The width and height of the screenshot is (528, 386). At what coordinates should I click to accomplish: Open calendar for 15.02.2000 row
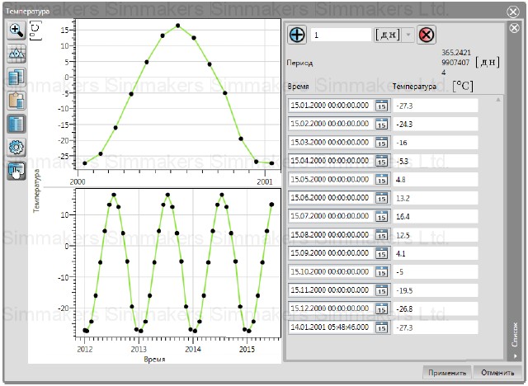(381, 124)
